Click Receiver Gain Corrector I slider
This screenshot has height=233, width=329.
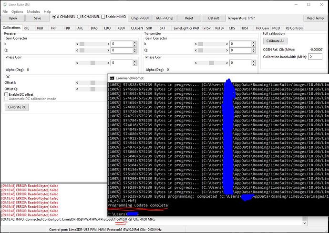(93, 44)
